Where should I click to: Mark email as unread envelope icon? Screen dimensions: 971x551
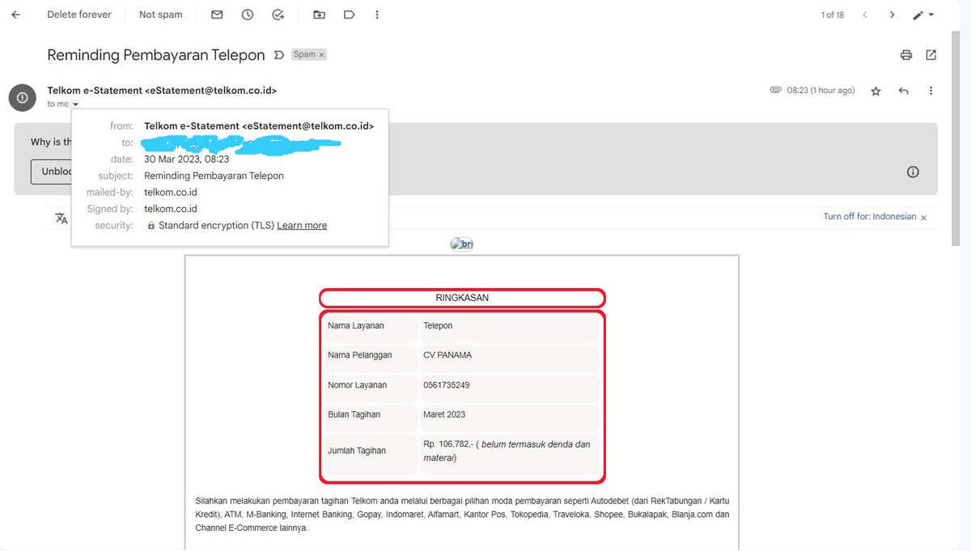click(217, 15)
